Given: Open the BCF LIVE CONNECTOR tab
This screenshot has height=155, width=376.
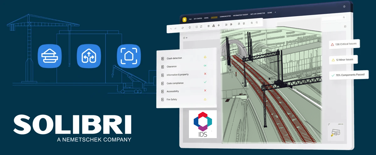Looking at the screenshot, I should (x=258, y=14).
